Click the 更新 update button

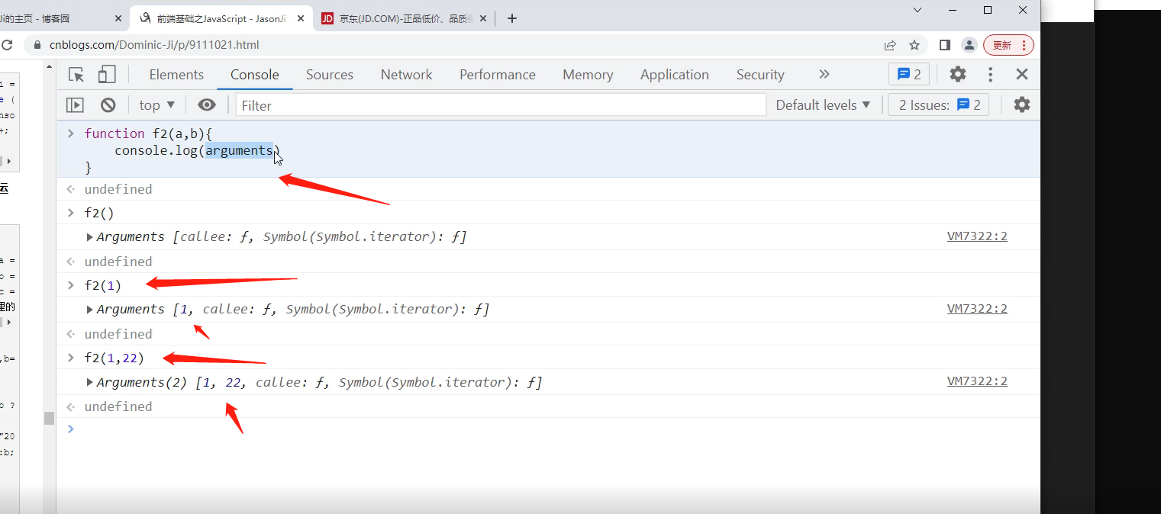click(x=1008, y=45)
